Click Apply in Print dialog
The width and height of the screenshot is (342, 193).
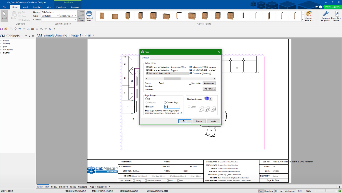pyautogui.click(x=213, y=121)
